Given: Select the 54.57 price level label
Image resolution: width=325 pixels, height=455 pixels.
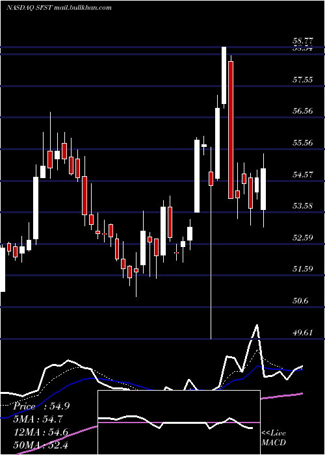Looking at the screenshot, I should pos(303,175).
